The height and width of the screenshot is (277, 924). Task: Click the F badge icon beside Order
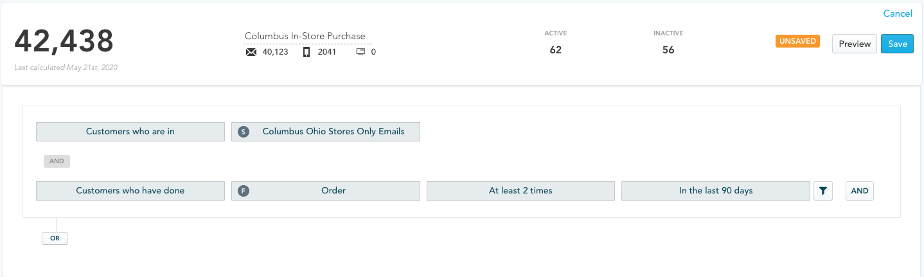[x=243, y=191]
